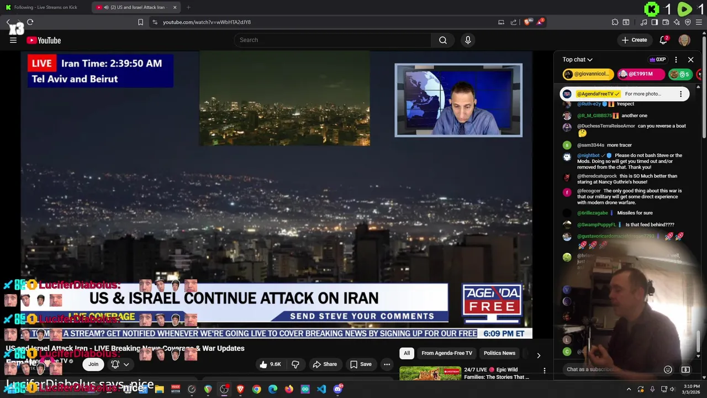Open the Epic Wild Families cheetah thumbnail

430,374
